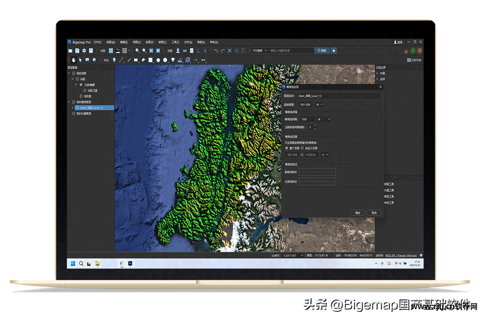Collapse the 谷歌 tree node

(x=73, y=79)
